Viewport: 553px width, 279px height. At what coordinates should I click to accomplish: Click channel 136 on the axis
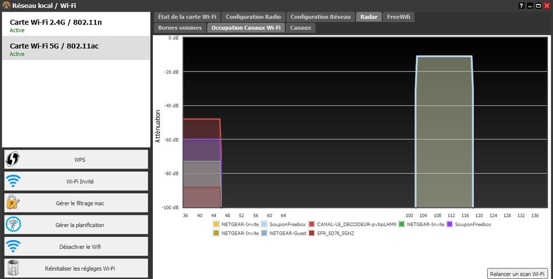[x=535, y=215]
